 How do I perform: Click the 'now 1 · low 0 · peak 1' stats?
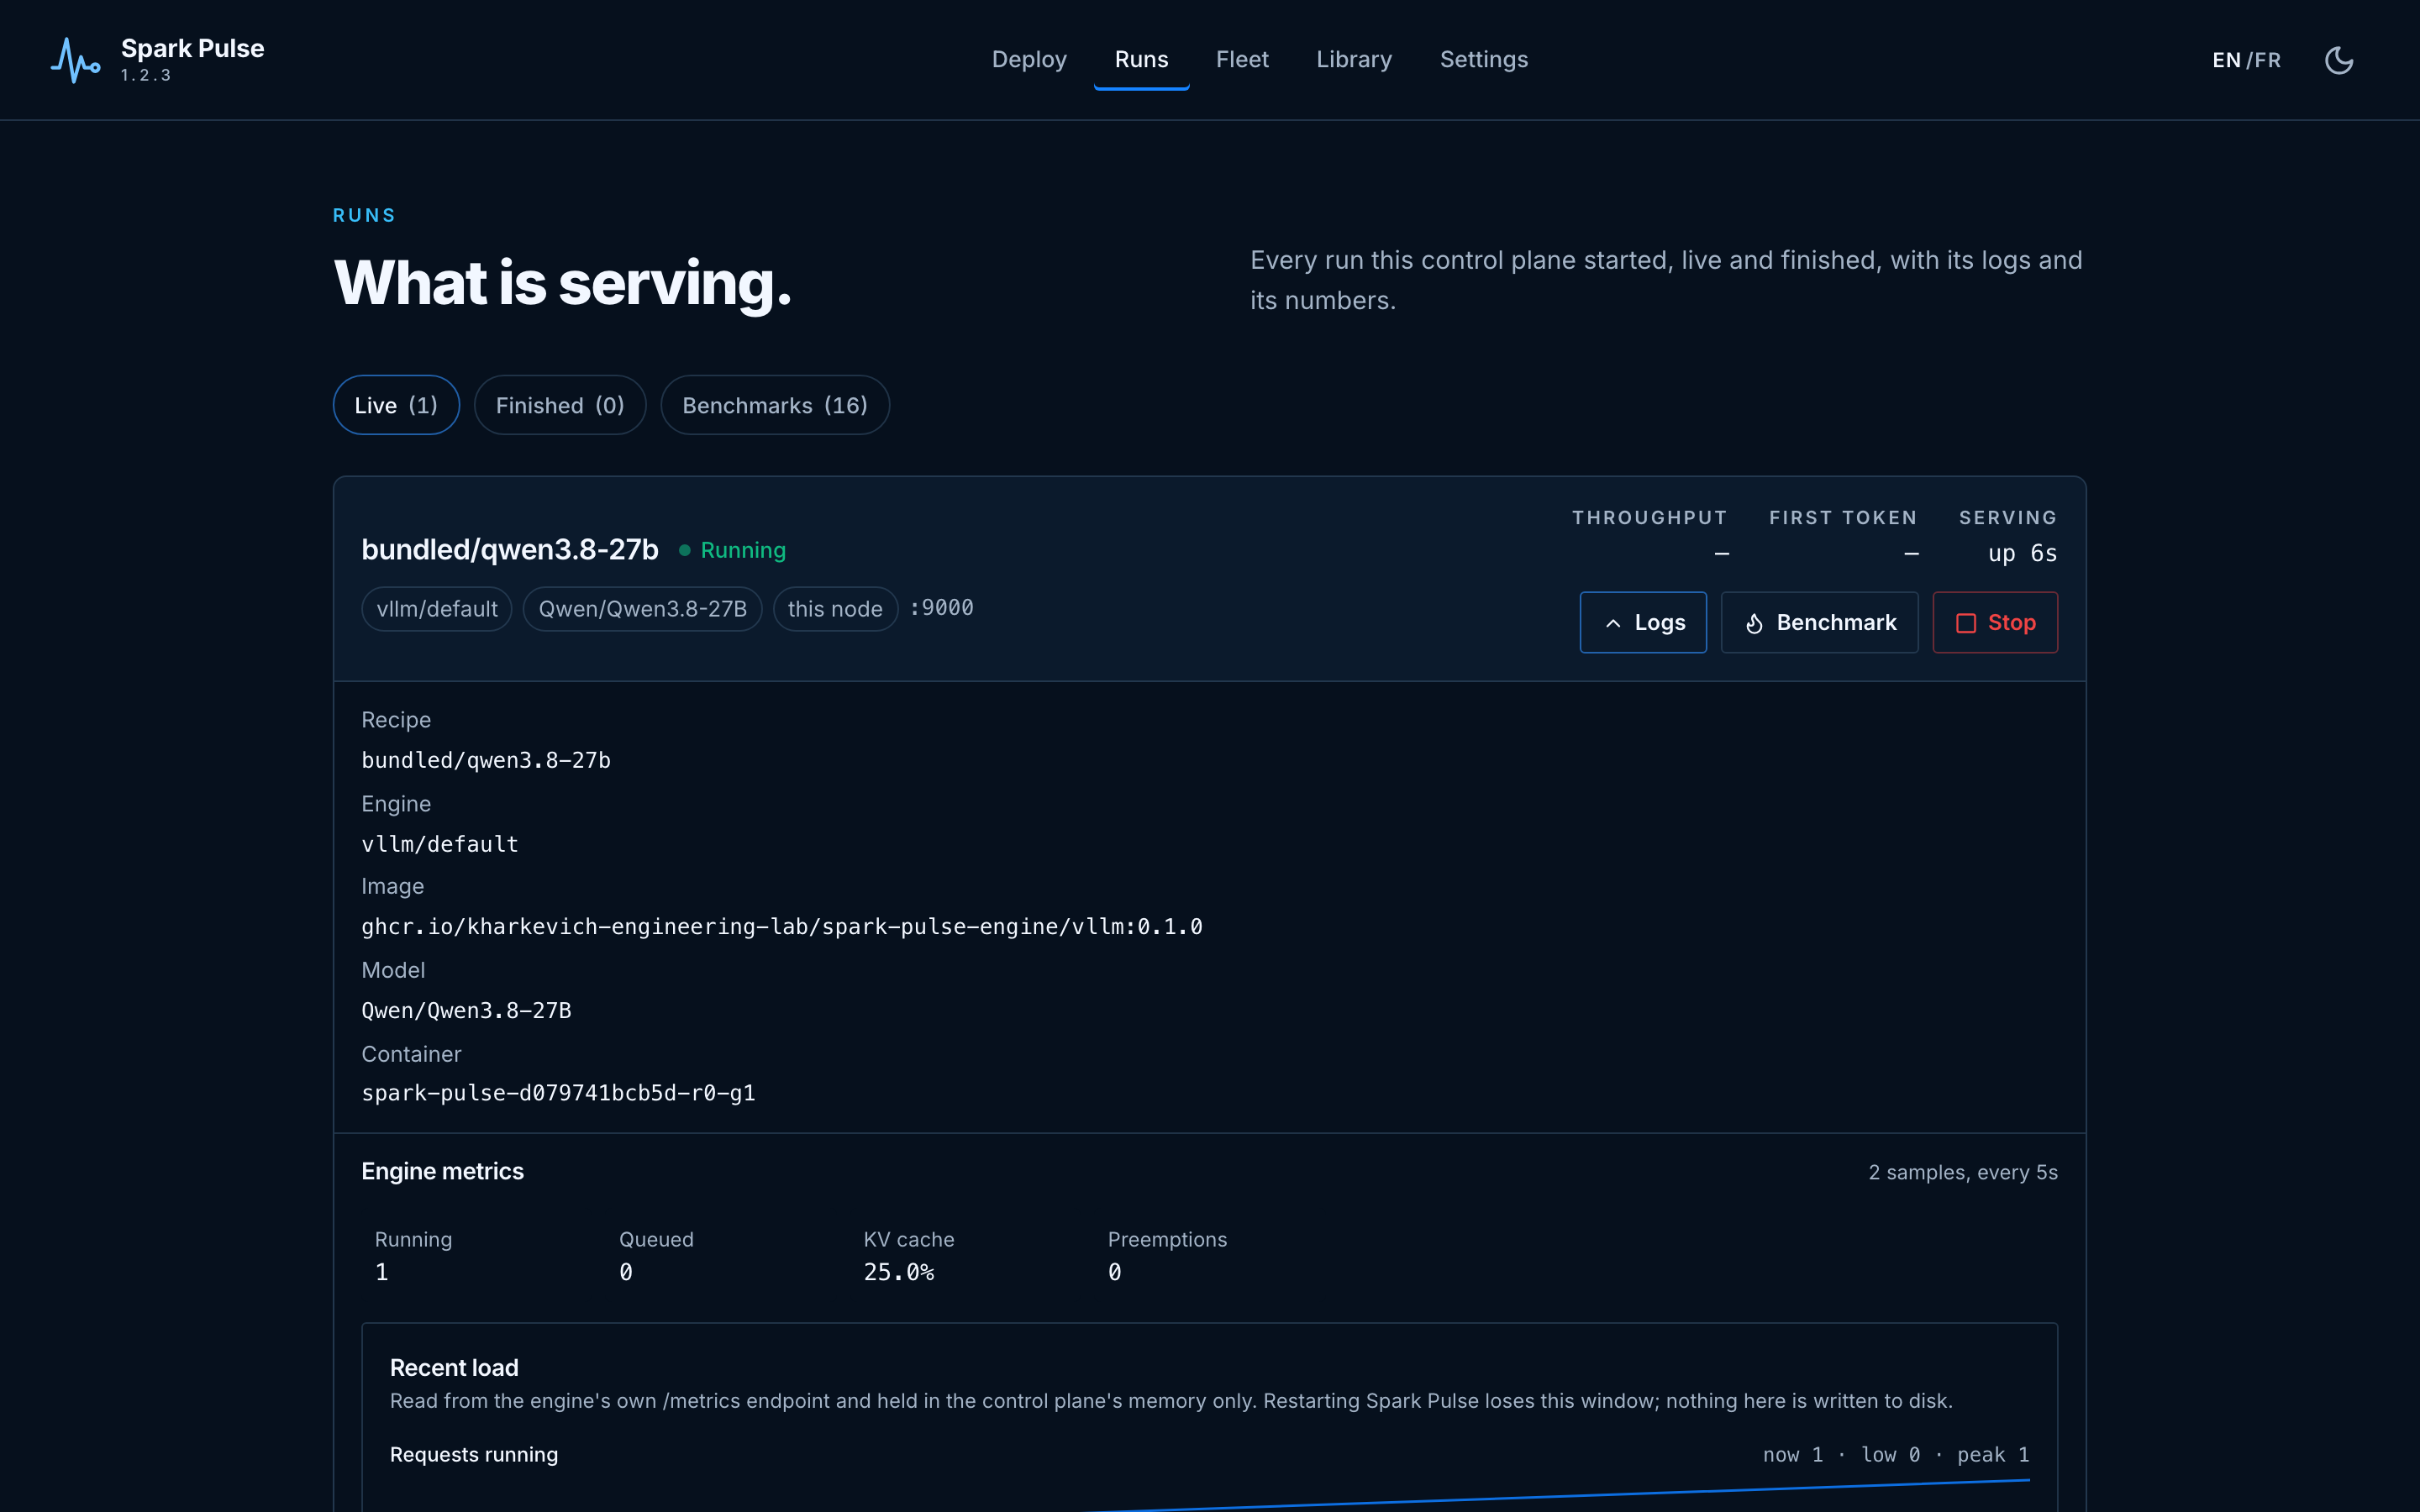pyautogui.click(x=1896, y=1455)
